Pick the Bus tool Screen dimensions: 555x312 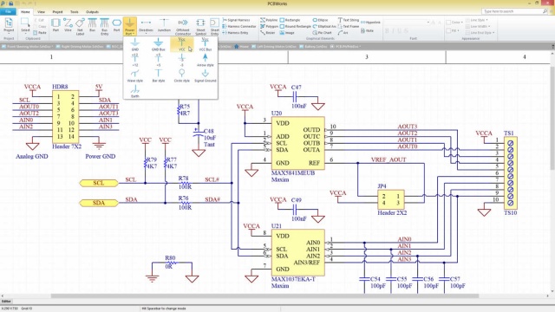(93, 26)
